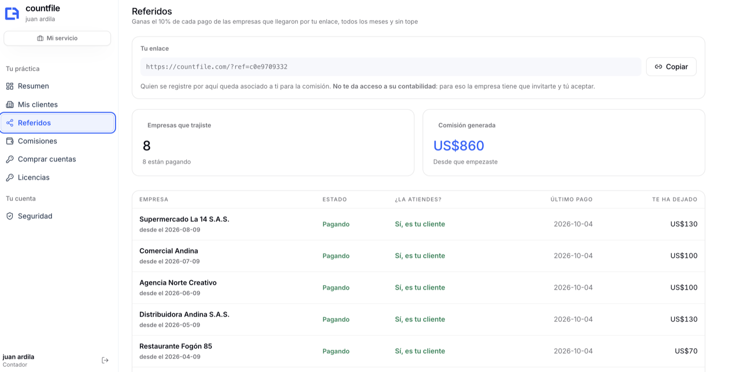This screenshot has height=372, width=741.
Task: Click the Seguridad shield icon
Action: click(x=10, y=216)
